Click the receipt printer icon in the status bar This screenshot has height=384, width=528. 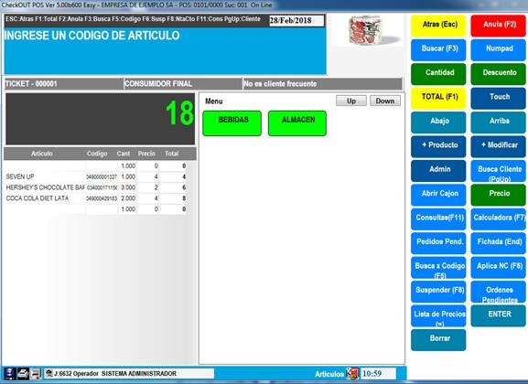(x=36, y=373)
